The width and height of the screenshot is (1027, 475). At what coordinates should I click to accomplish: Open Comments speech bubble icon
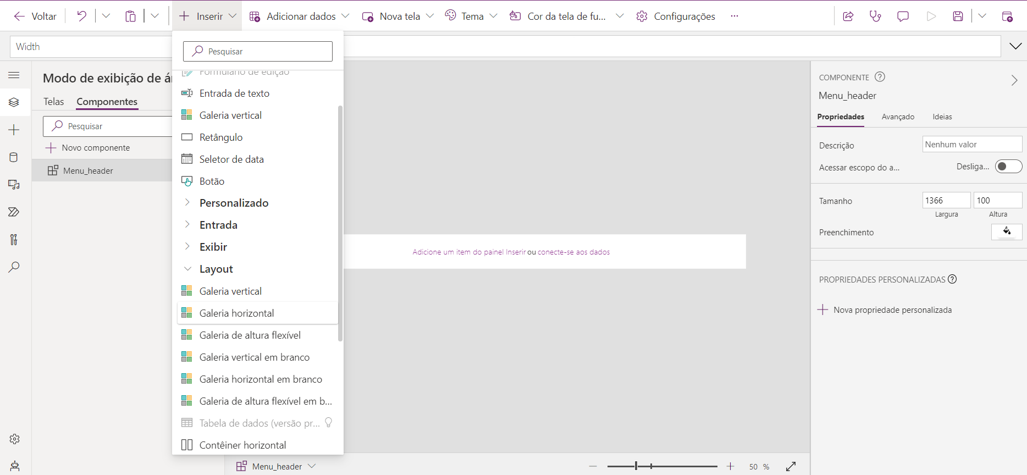coord(903,16)
